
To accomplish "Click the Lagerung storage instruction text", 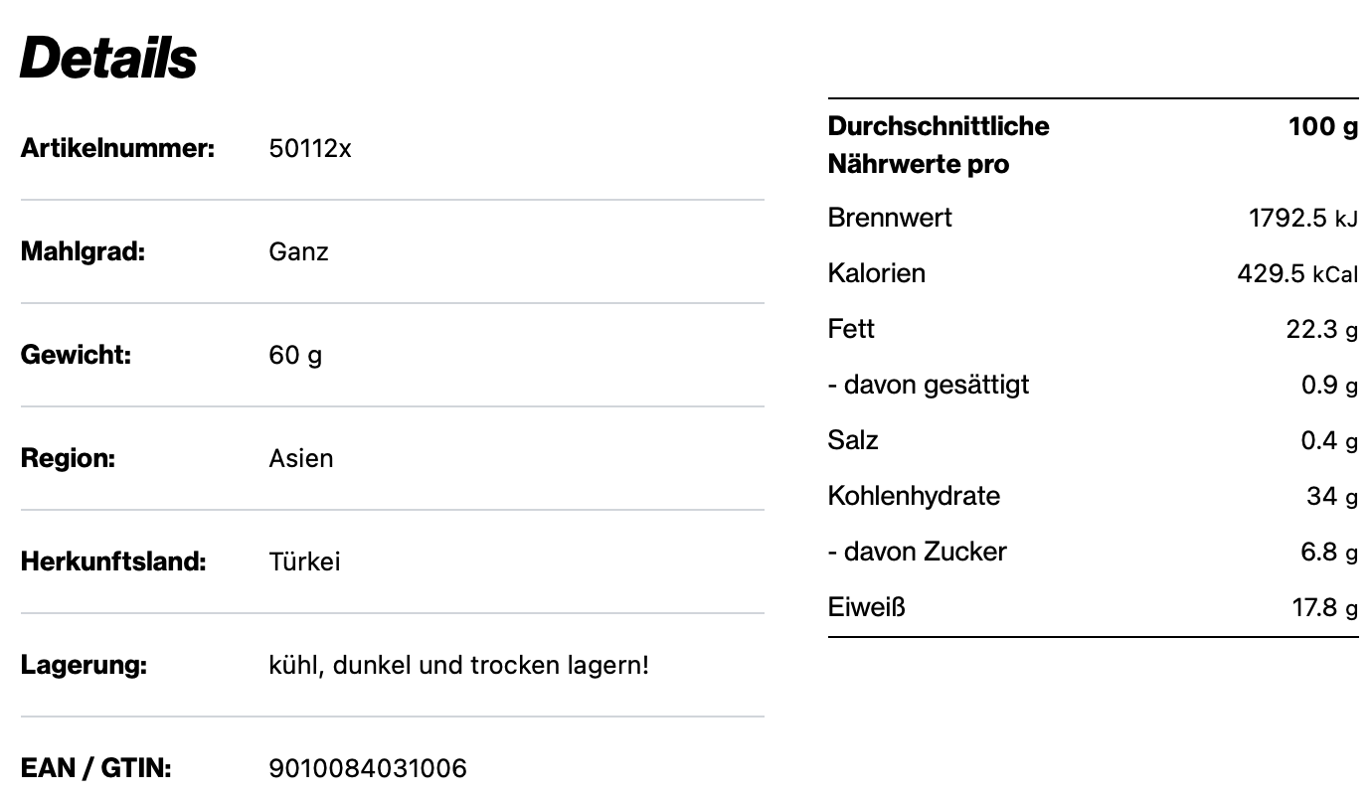I will (x=458, y=666).
